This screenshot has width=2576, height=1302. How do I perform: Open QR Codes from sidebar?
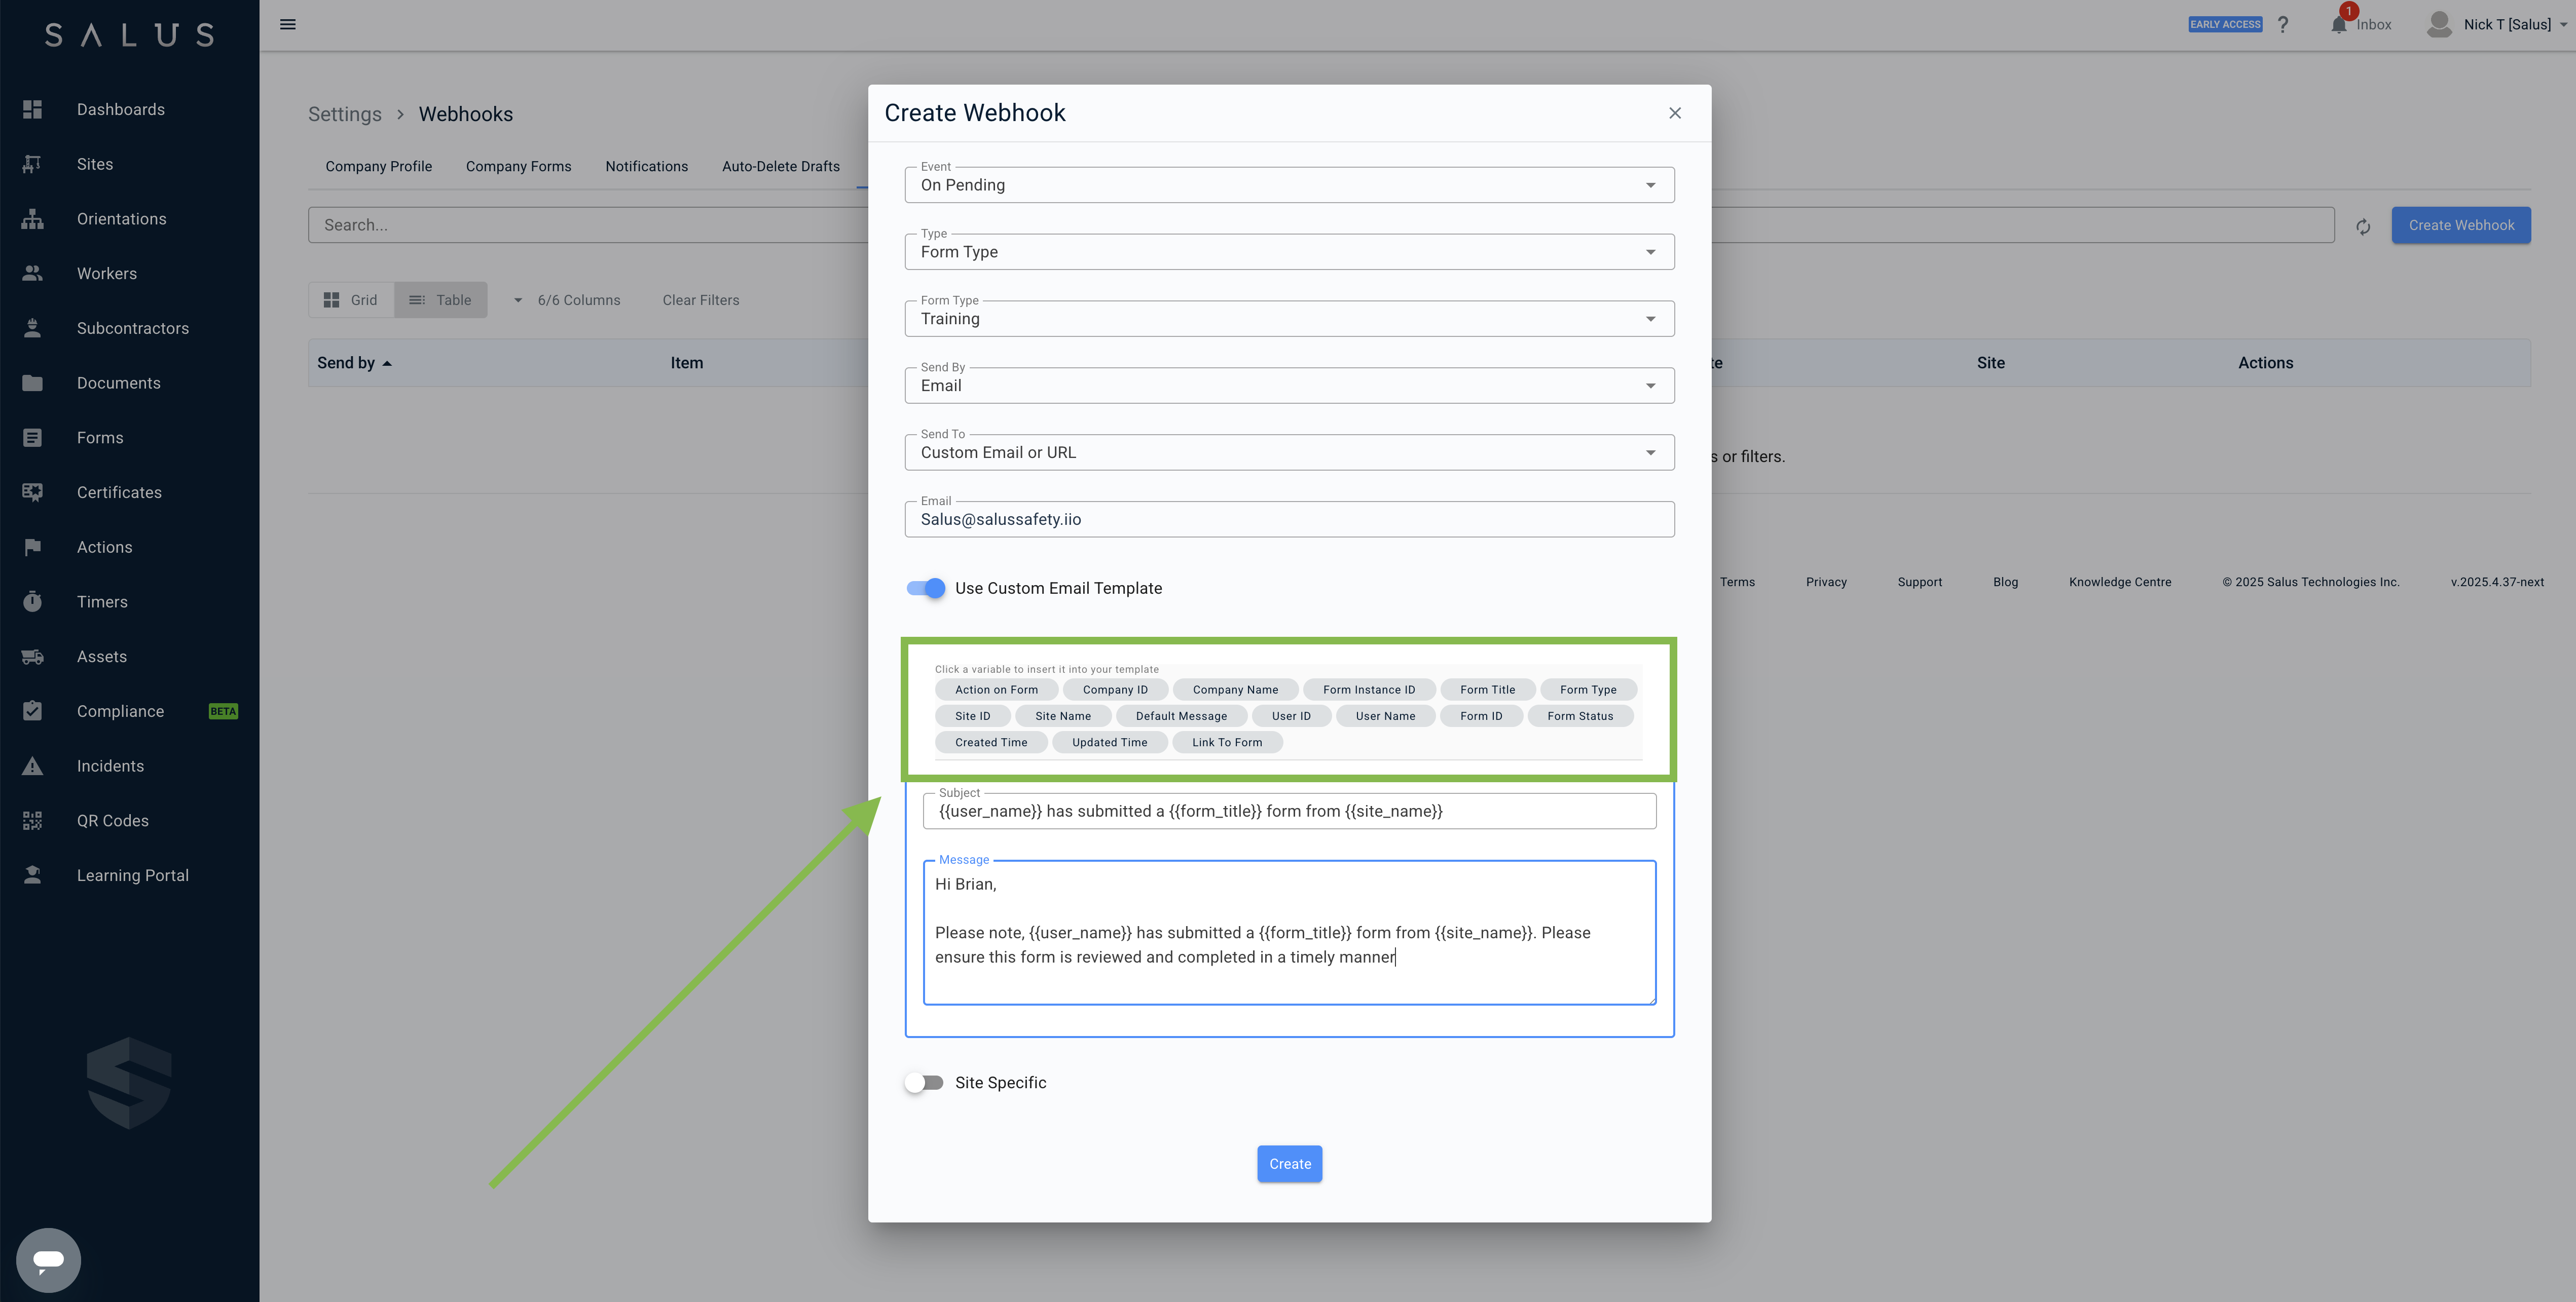(112, 820)
